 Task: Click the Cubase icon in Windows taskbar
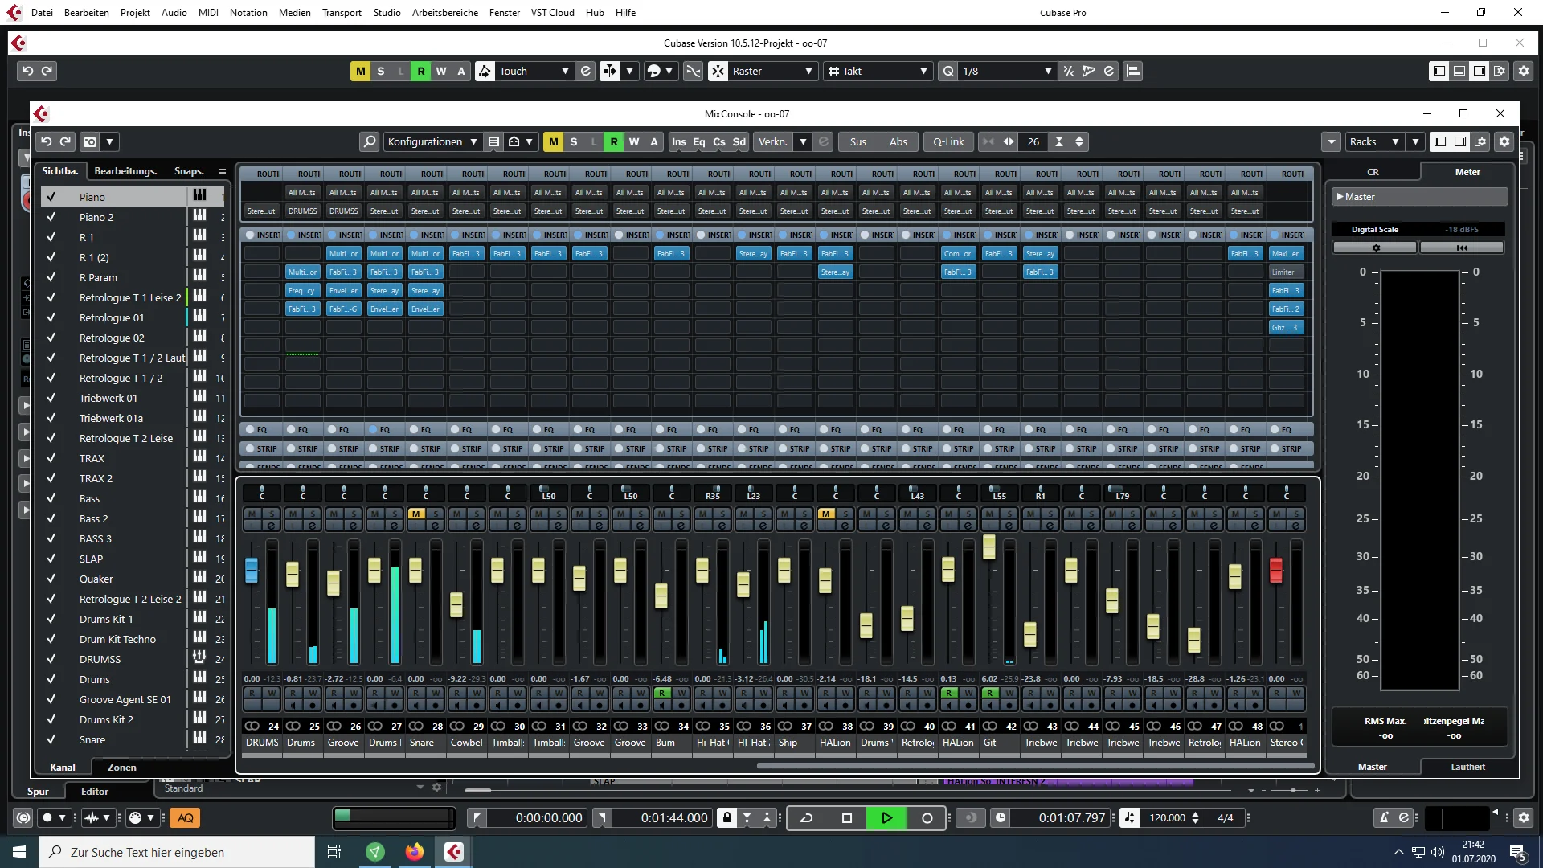coord(454,852)
